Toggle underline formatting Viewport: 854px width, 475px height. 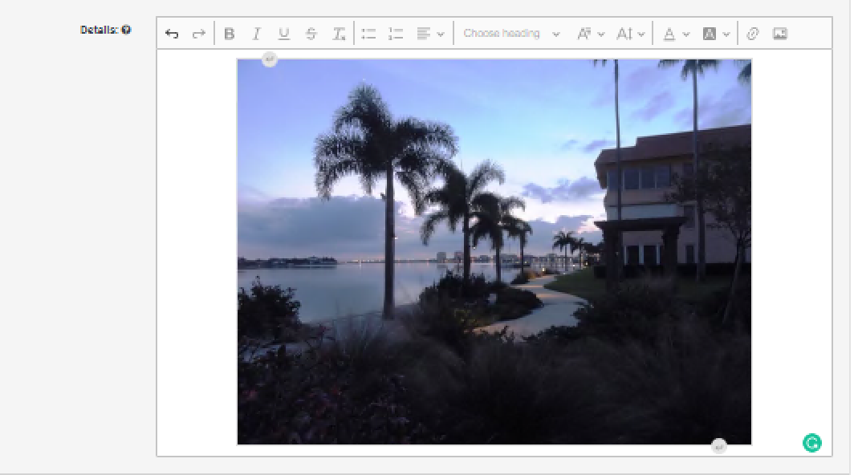point(283,34)
